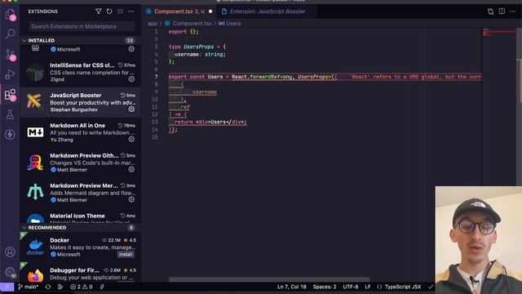Click the remote window indicator in status bar

click(7, 287)
